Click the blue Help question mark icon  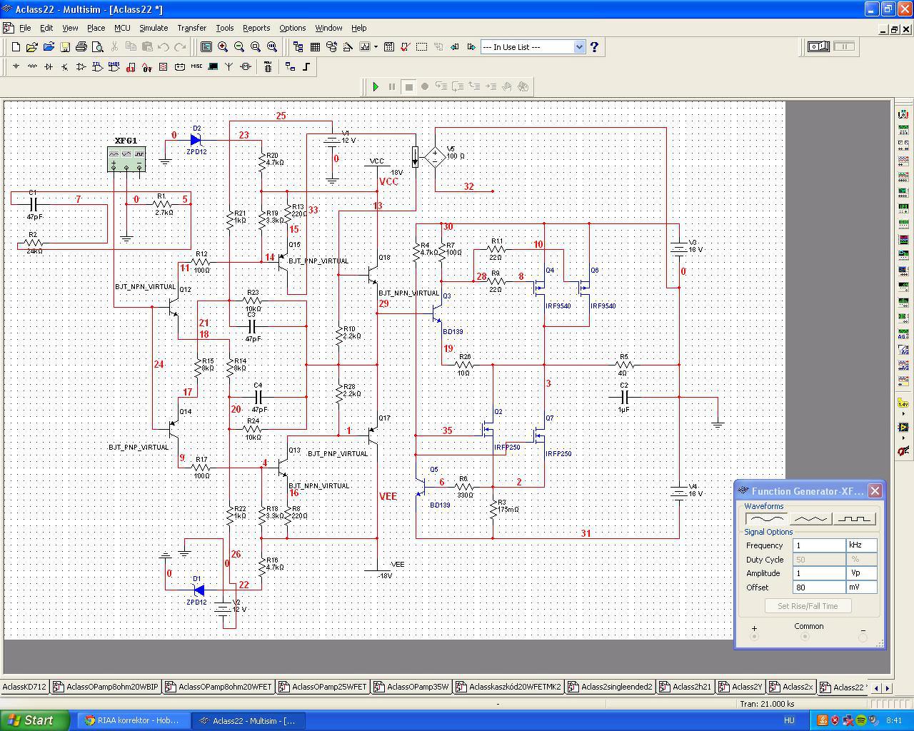(x=594, y=47)
